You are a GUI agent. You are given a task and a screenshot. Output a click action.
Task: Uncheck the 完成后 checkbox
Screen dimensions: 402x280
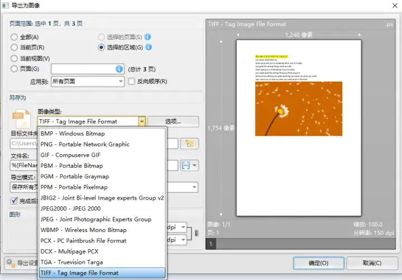[14, 201]
